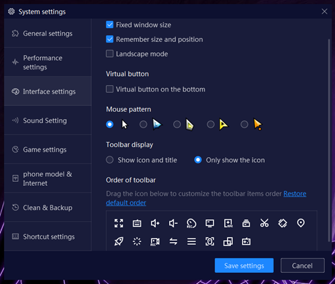Click the stacked-tray toolbar icon beside scissors
335x284 pixels.
click(246, 223)
